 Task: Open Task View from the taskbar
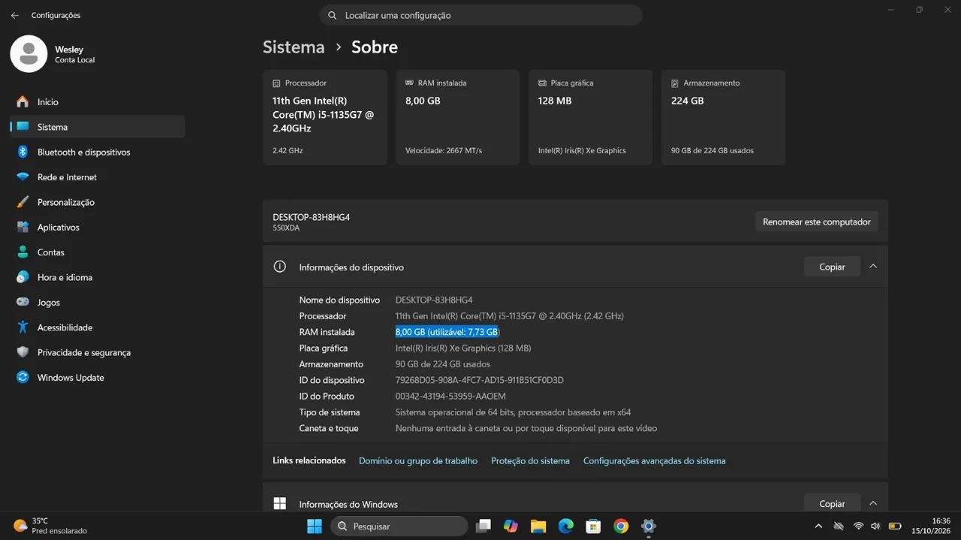point(484,526)
